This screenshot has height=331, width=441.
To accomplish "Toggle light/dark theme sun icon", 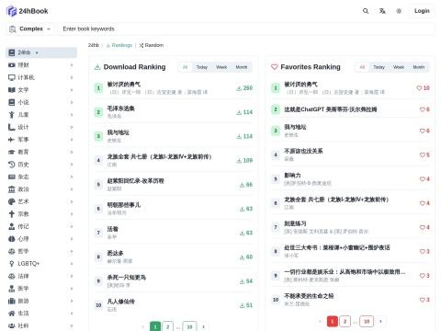I will point(399,11).
